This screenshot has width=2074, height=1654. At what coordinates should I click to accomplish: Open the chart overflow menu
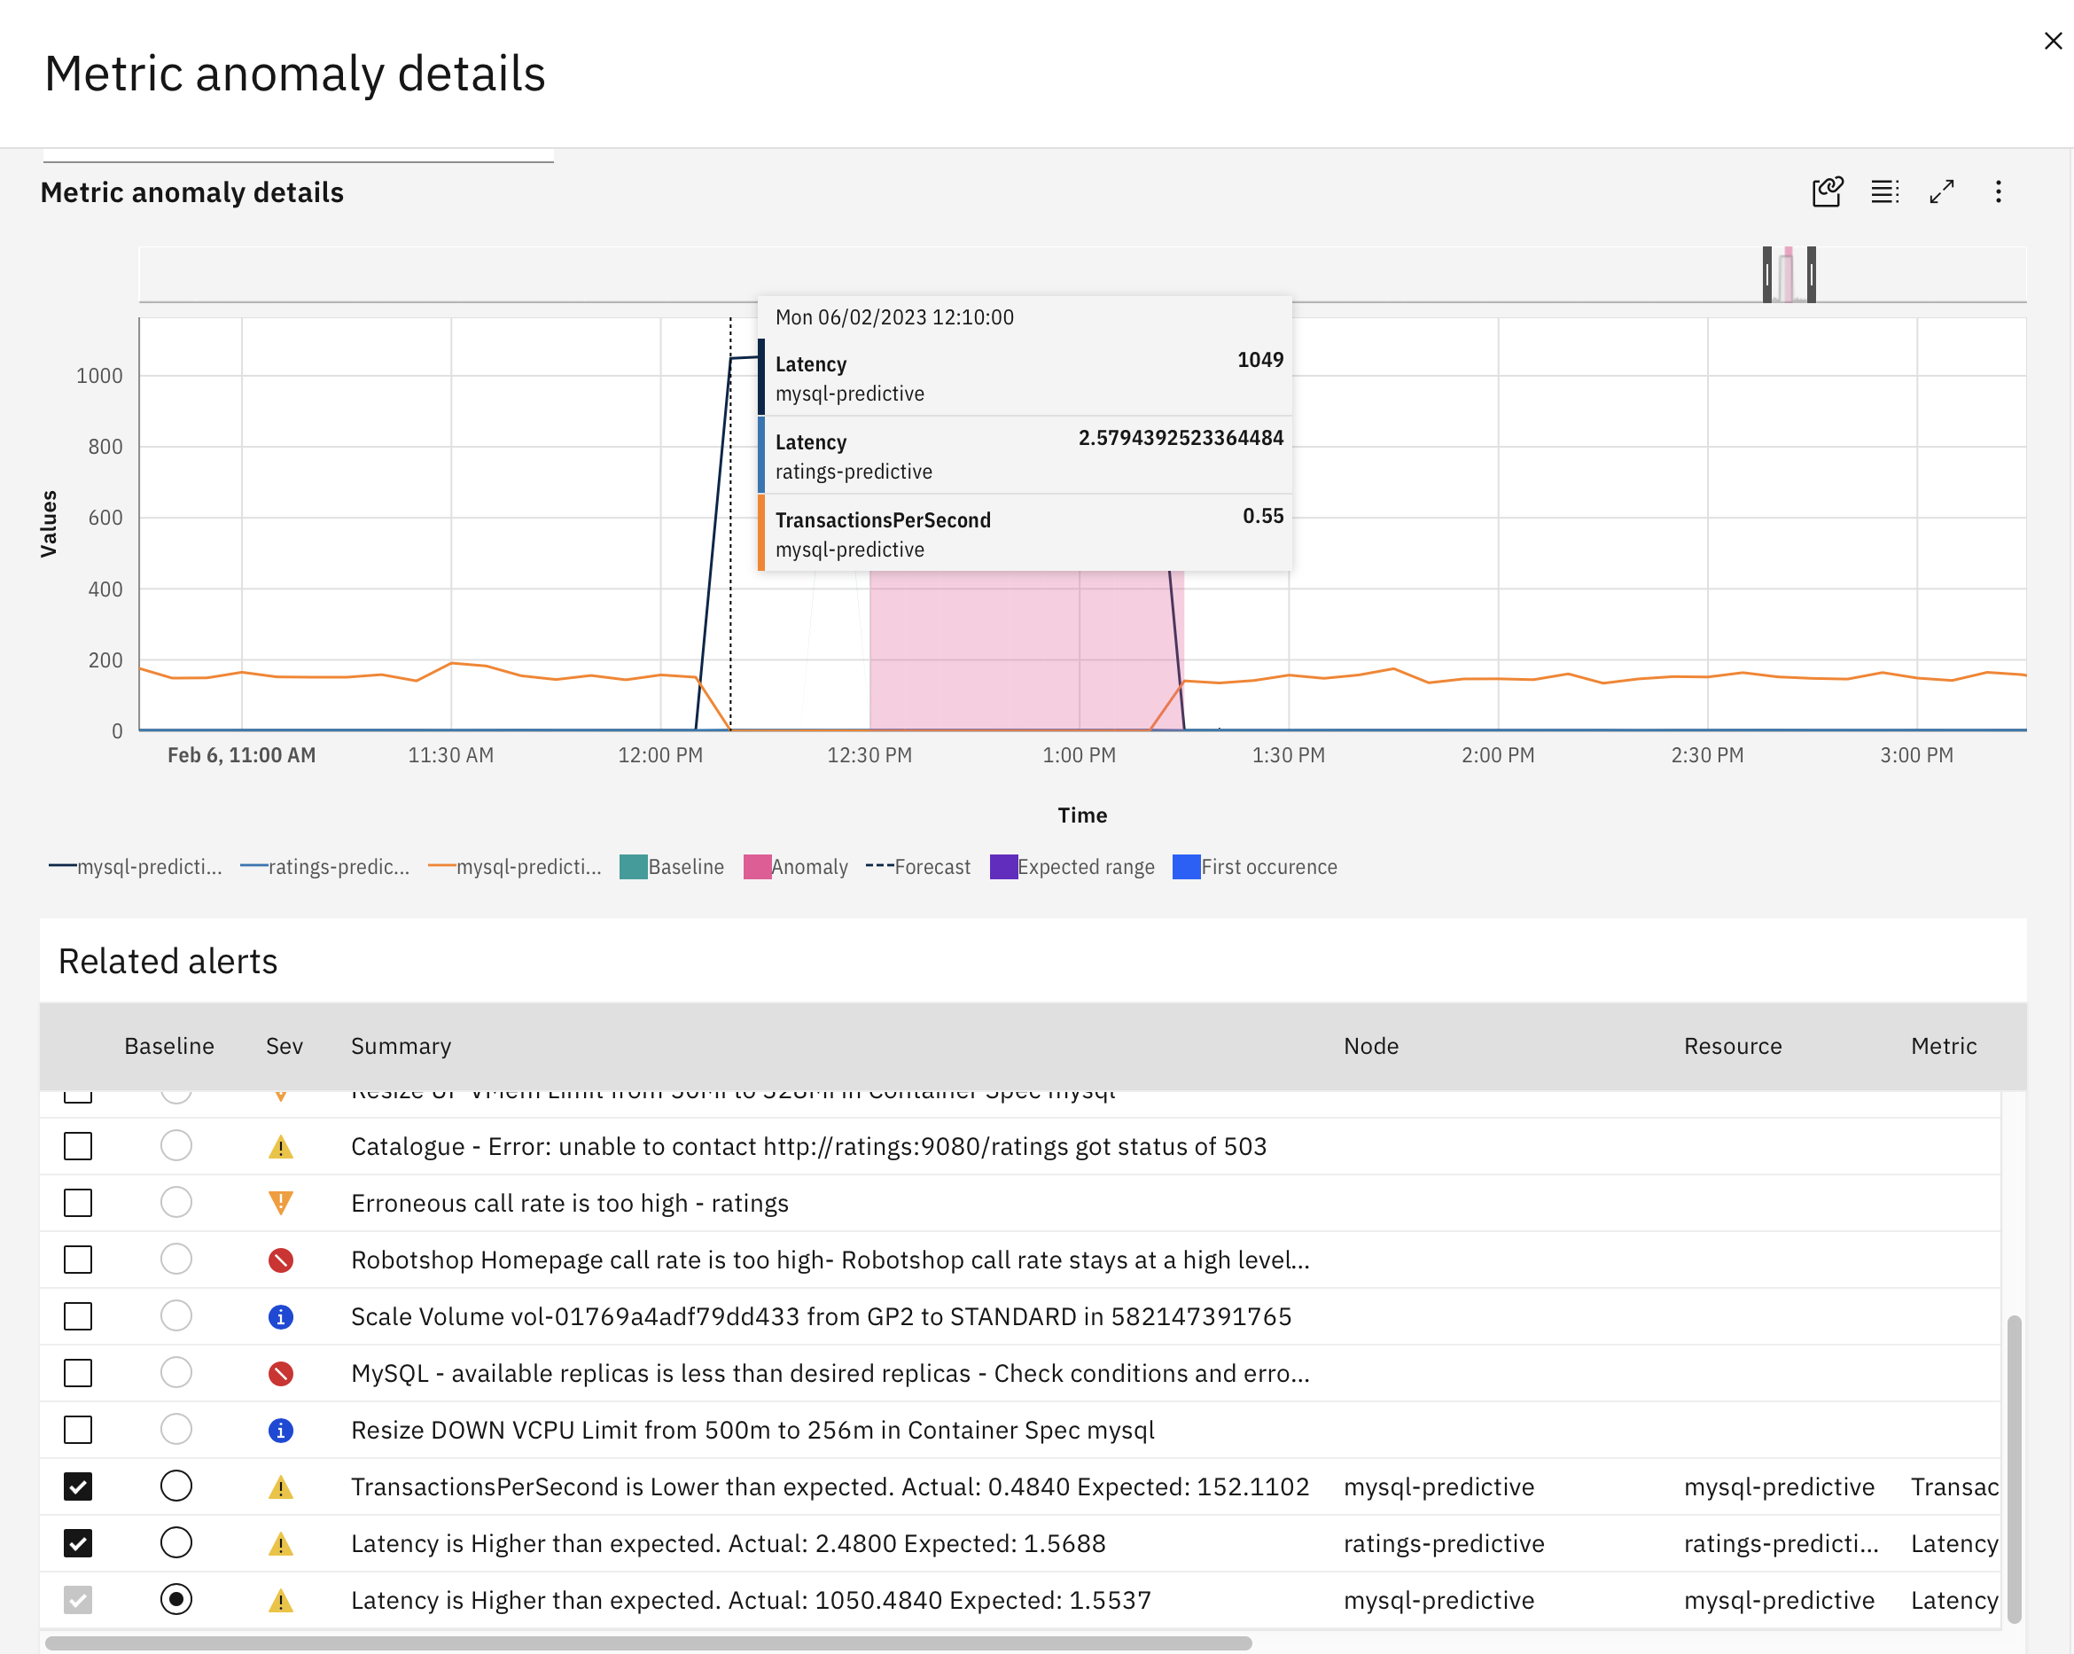coord(1999,191)
